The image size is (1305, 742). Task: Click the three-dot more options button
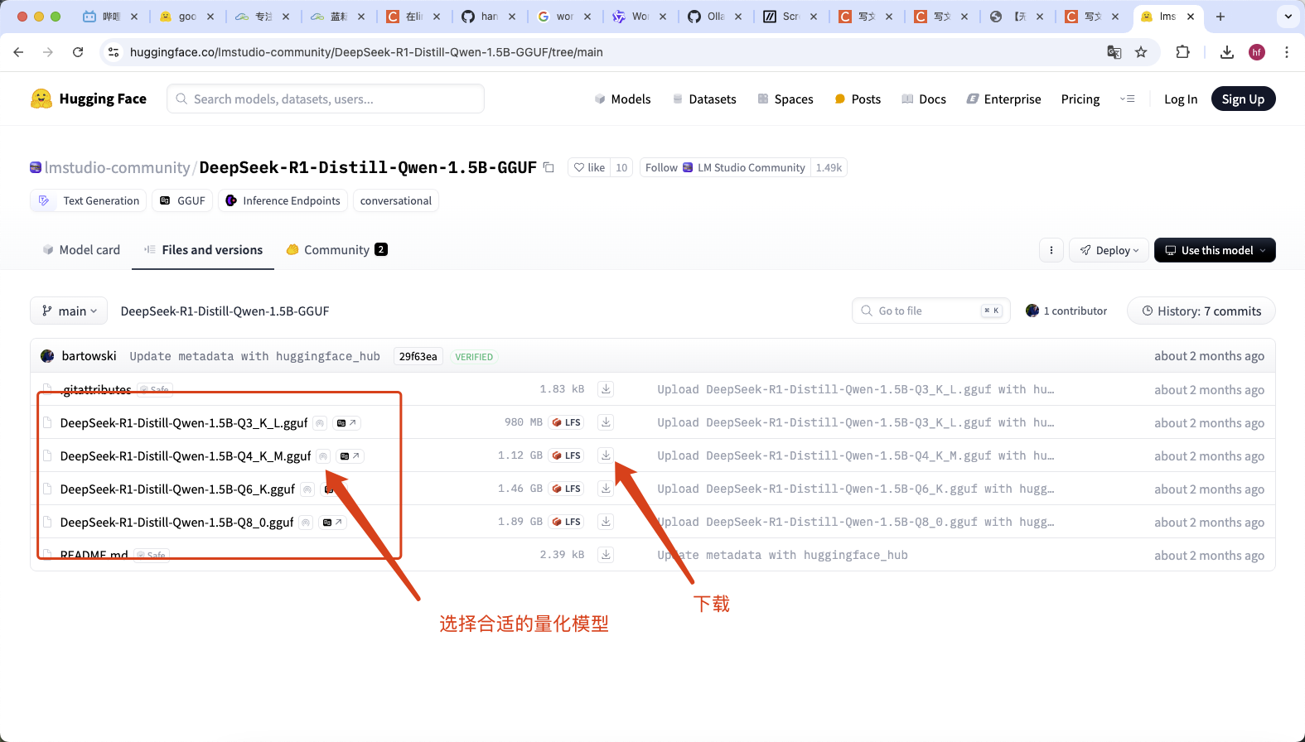[1051, 250]
